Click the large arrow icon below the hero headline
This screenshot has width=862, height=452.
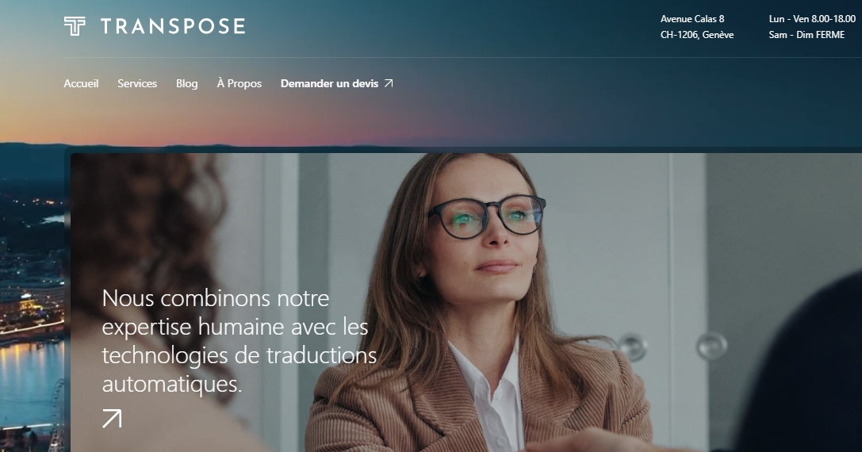coord(112,419)
